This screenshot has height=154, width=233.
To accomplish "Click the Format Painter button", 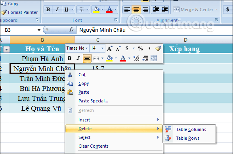I will point(19,12).
